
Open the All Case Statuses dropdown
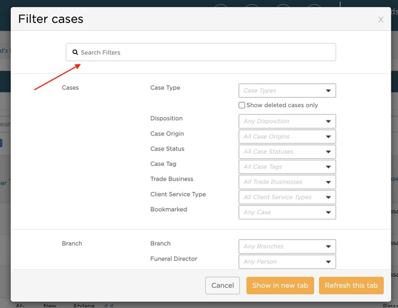point(287,152)
